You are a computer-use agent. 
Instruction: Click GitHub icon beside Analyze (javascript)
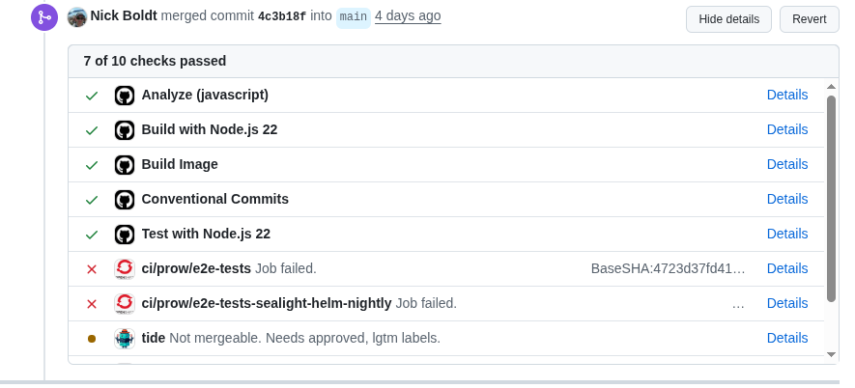(124, 96)
